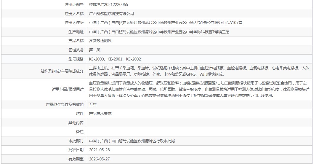
Task: Select the structure description starting 主要由主机
Action: click(x=199, y=71)
